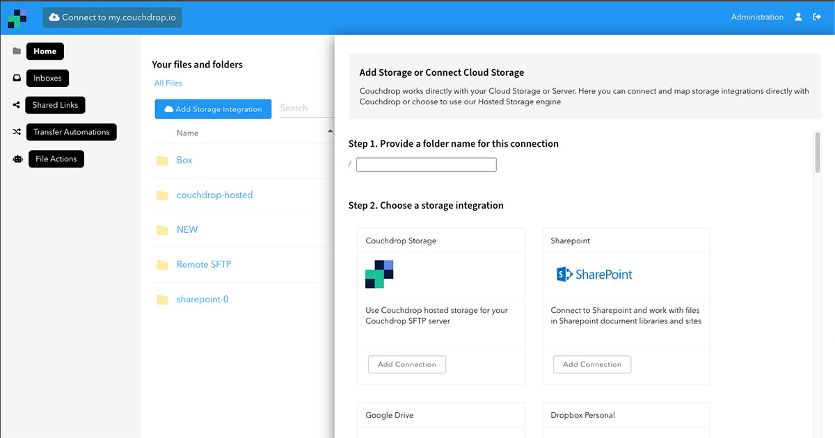The height and width of the screenshot is (438, 835).
Task: Click the yellow folder icon next to Box
Action: tap(162, 160)
